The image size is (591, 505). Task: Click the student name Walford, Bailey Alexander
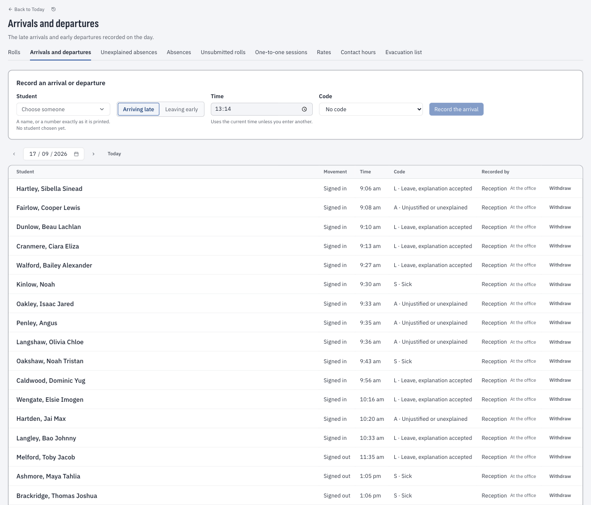click(54, 266)
